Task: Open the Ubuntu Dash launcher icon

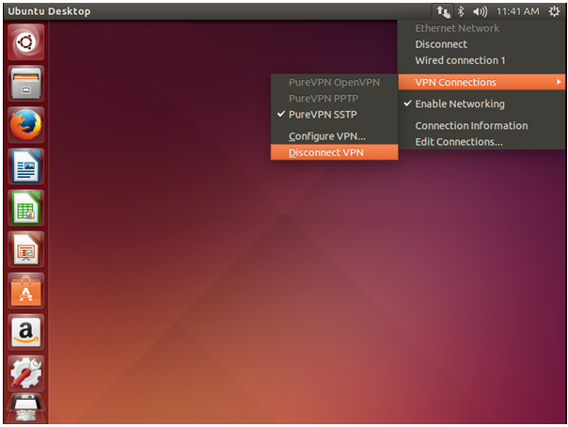Action: pos(25,42)
